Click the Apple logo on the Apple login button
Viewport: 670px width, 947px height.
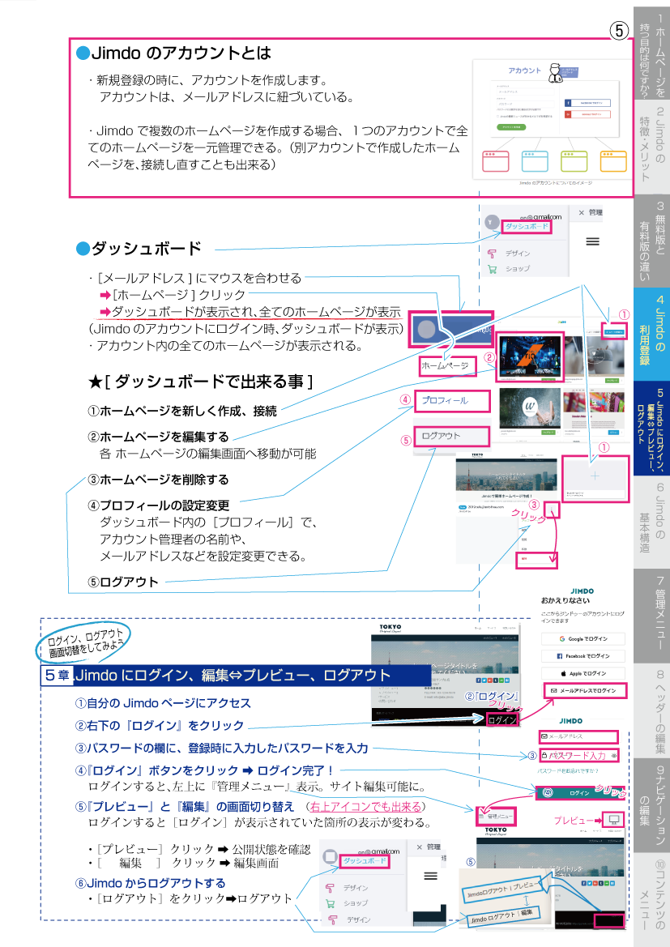tap(563, 674)
